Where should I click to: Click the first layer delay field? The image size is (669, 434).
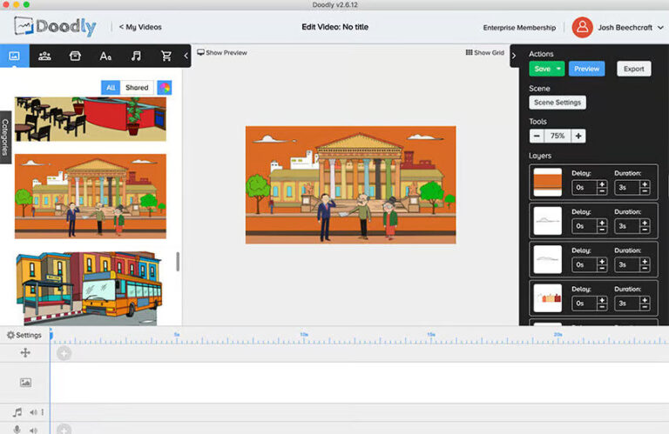(585, 187)
